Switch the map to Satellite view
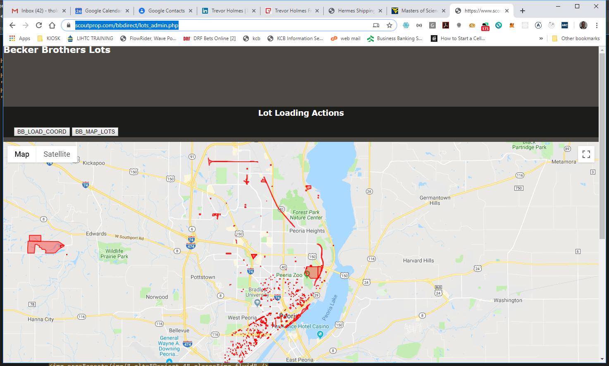Viewport: 609px width, 366px height. click(56, 154)
